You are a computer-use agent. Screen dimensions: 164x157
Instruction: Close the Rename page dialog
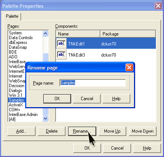(x=129, y=68)
